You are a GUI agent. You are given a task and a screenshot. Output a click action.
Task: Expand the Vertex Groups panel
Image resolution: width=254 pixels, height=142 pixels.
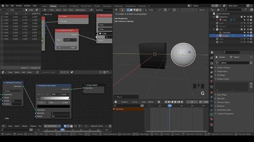223,67
